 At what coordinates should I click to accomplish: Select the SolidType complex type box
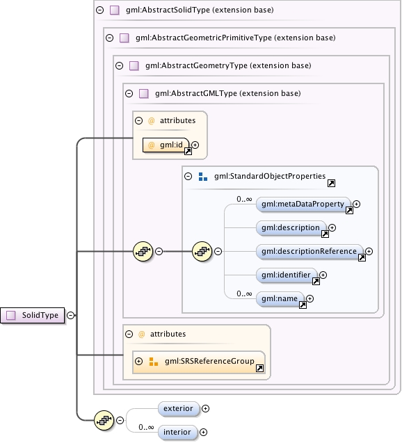point(33,315)
